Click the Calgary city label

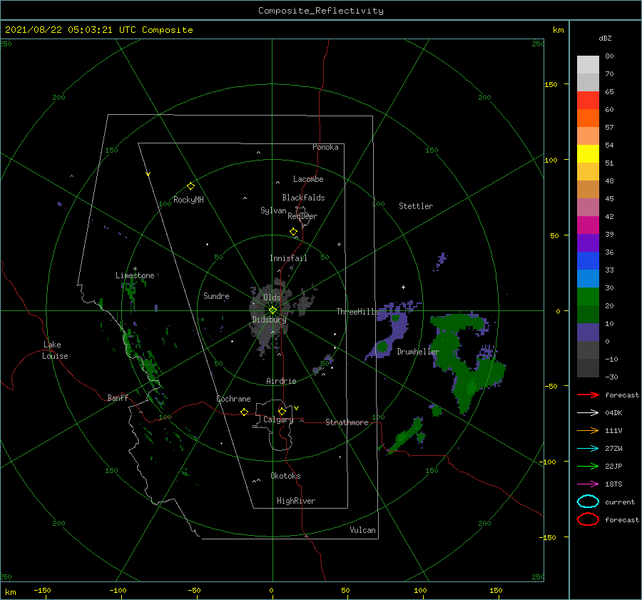click(x=278, y=420)
